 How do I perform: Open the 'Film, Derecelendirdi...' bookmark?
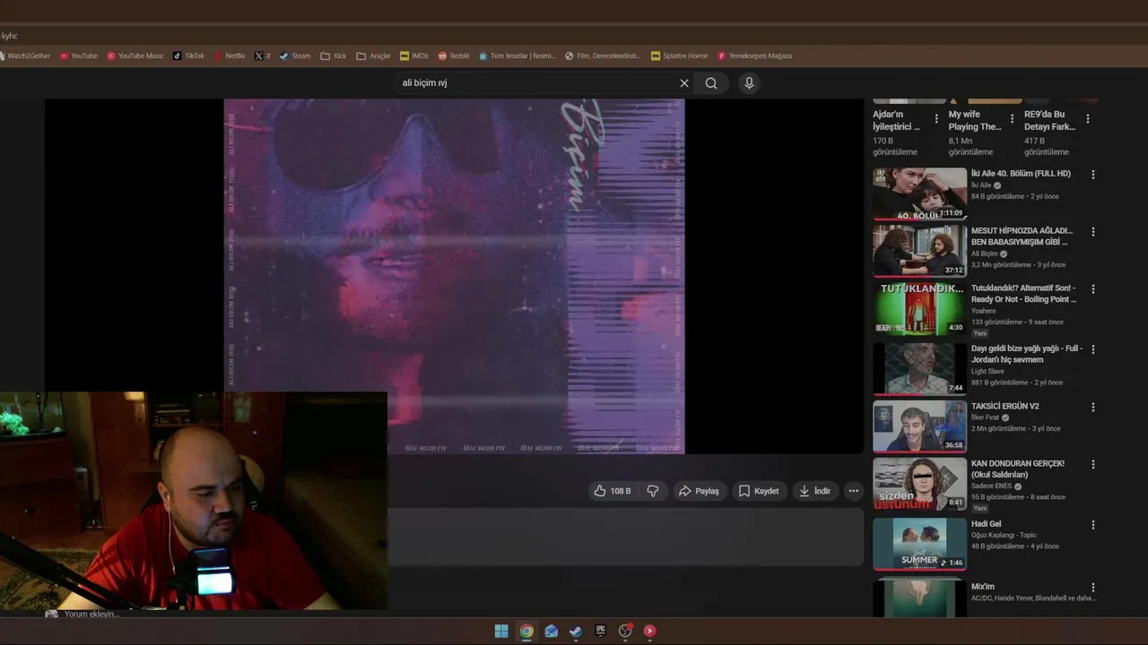pyautogui.click(x=603, y=56)
